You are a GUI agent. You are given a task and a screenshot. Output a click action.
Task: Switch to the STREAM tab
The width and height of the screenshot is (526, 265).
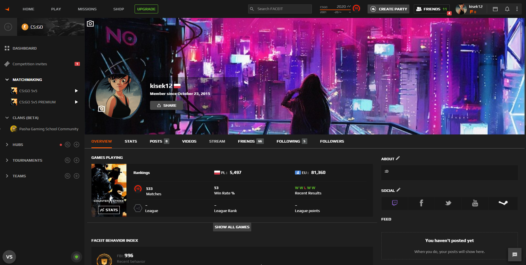[x=217, y=141]
